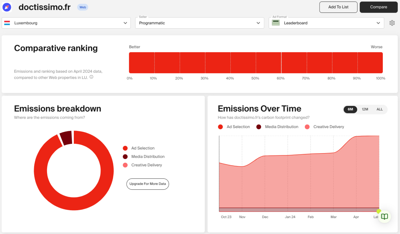Click the Web badge next to site name
Screen dimensions: 400x234
(x=83, y=7)
